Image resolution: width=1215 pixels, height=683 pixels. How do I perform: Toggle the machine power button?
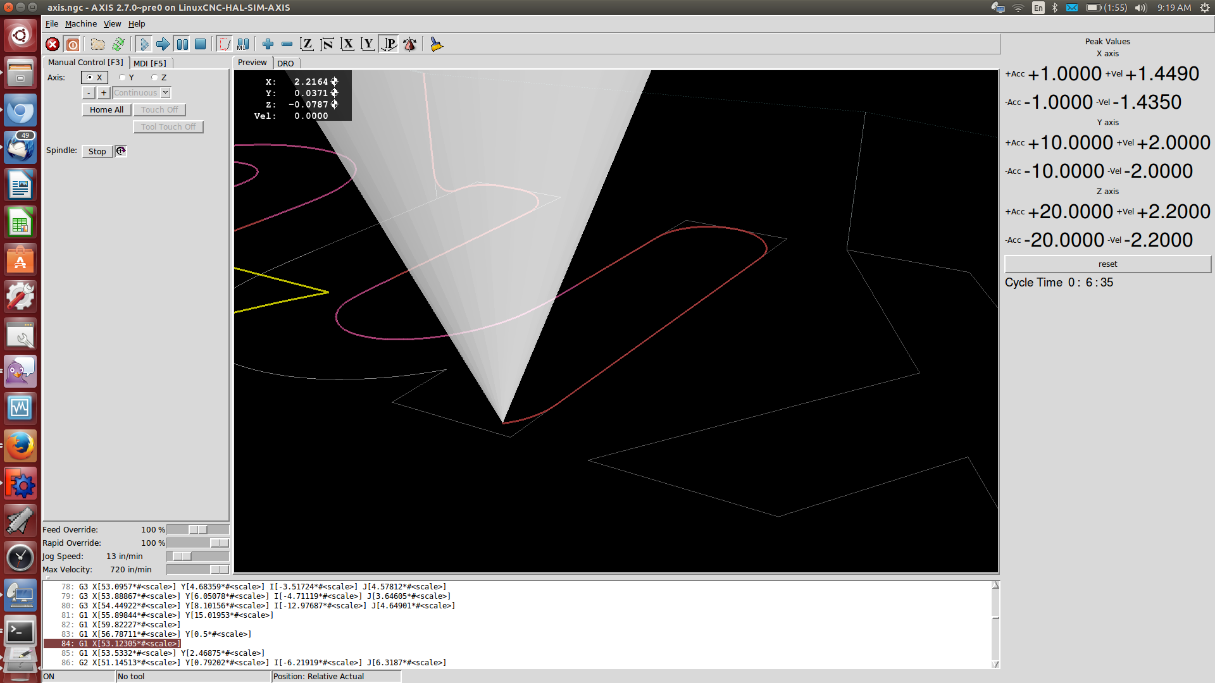tap(73, 44)
